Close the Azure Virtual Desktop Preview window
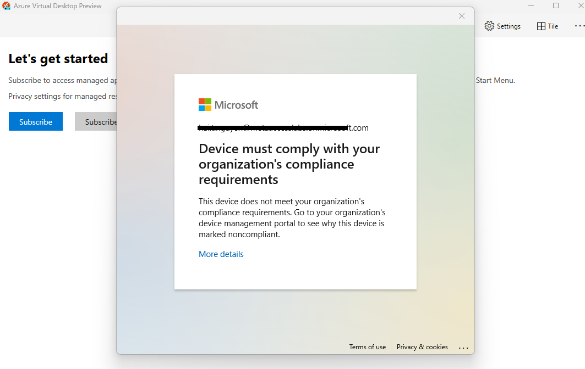This screenshot has height=369, width=585. [581, 5]
